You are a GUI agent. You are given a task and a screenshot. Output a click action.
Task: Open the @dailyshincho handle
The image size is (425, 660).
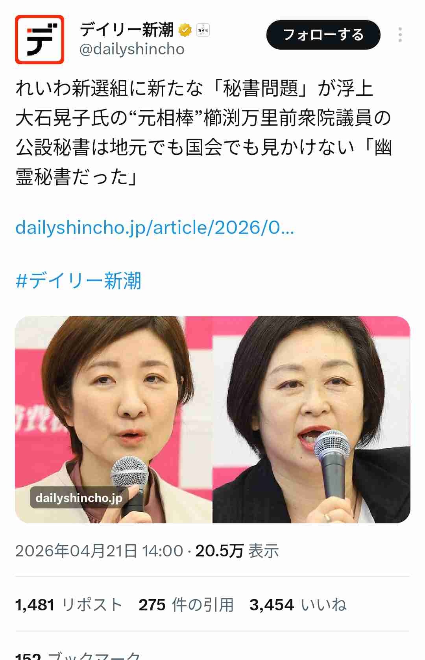coord(132,49)
